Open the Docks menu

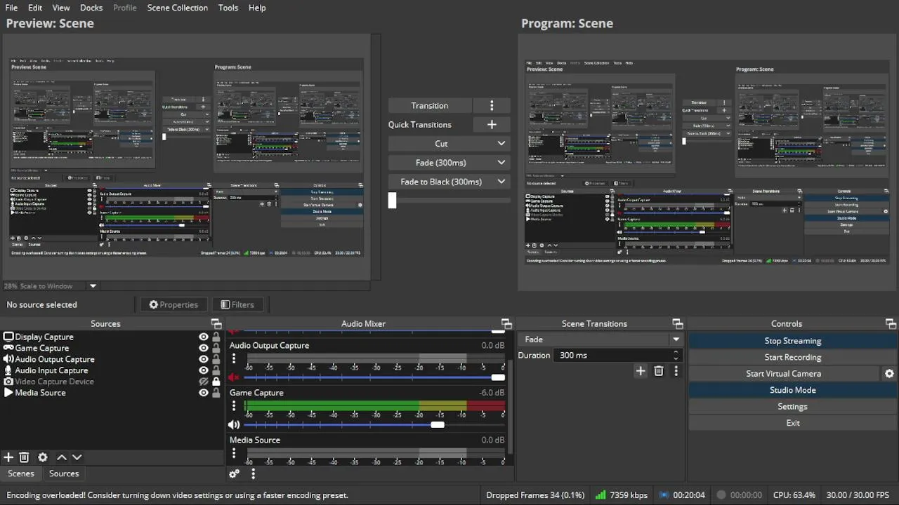tap(91, 8)
